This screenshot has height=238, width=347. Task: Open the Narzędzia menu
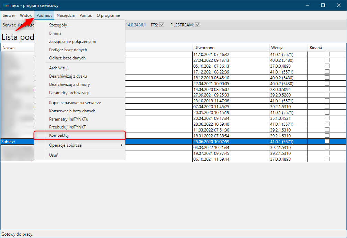[x=66, y=15]
